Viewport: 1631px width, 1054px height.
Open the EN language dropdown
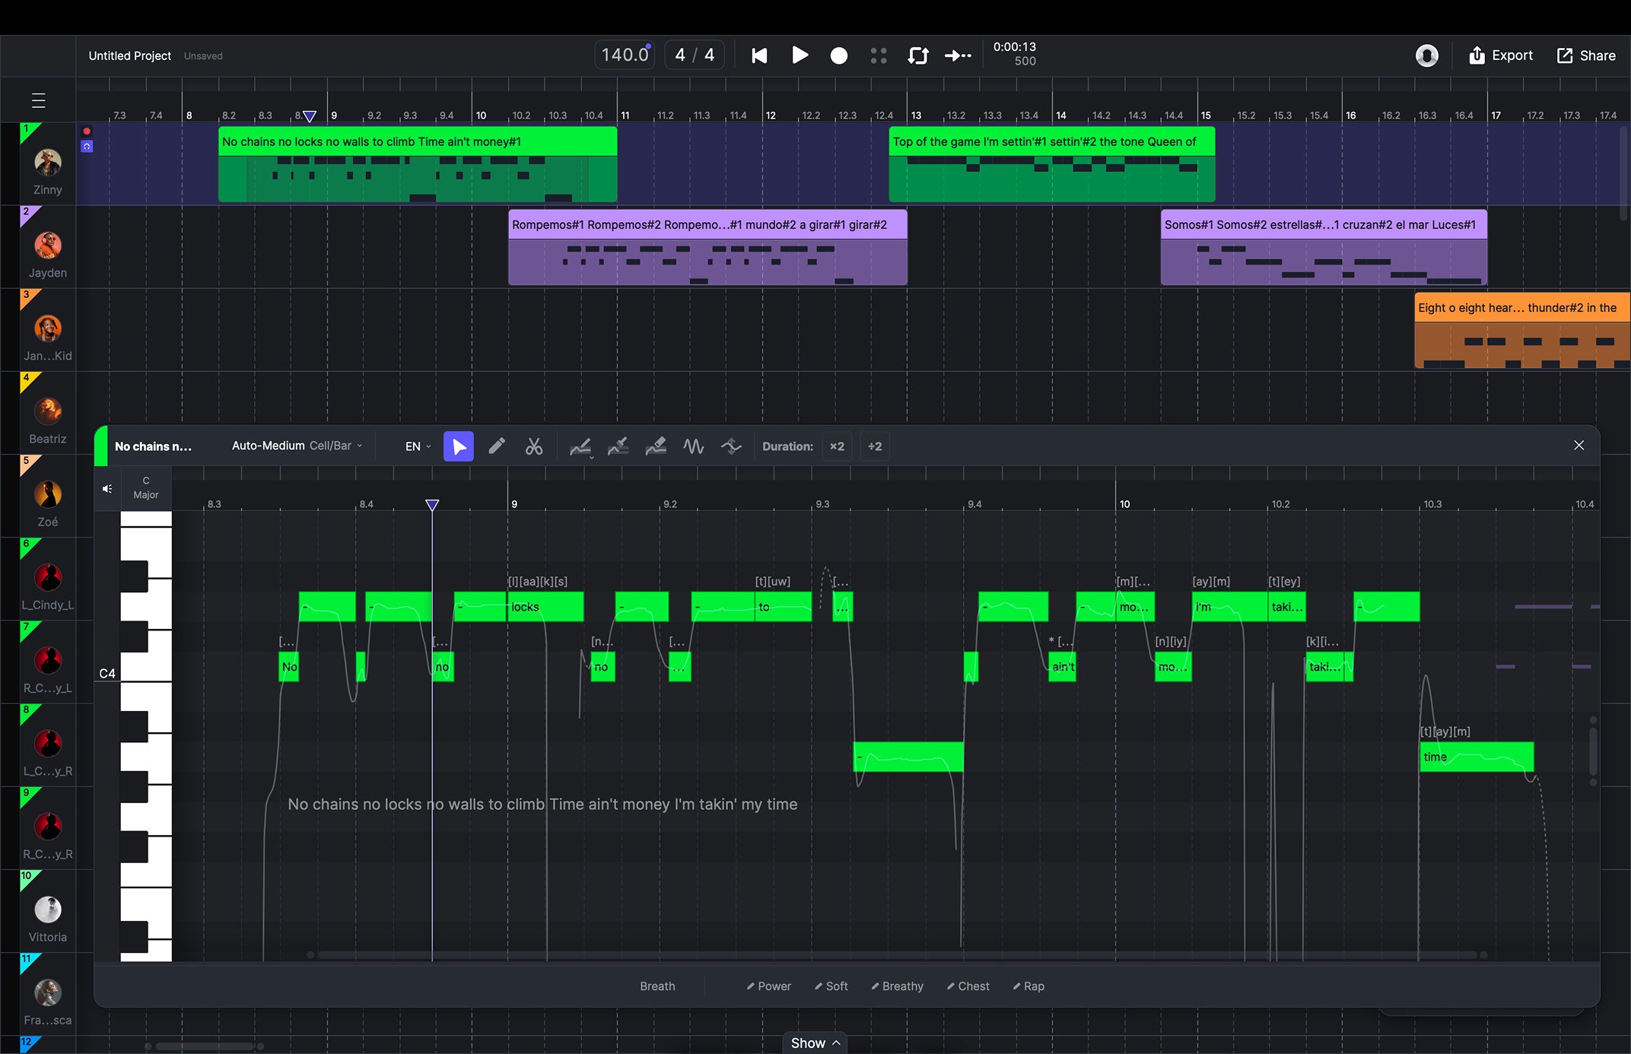[417, 446]
